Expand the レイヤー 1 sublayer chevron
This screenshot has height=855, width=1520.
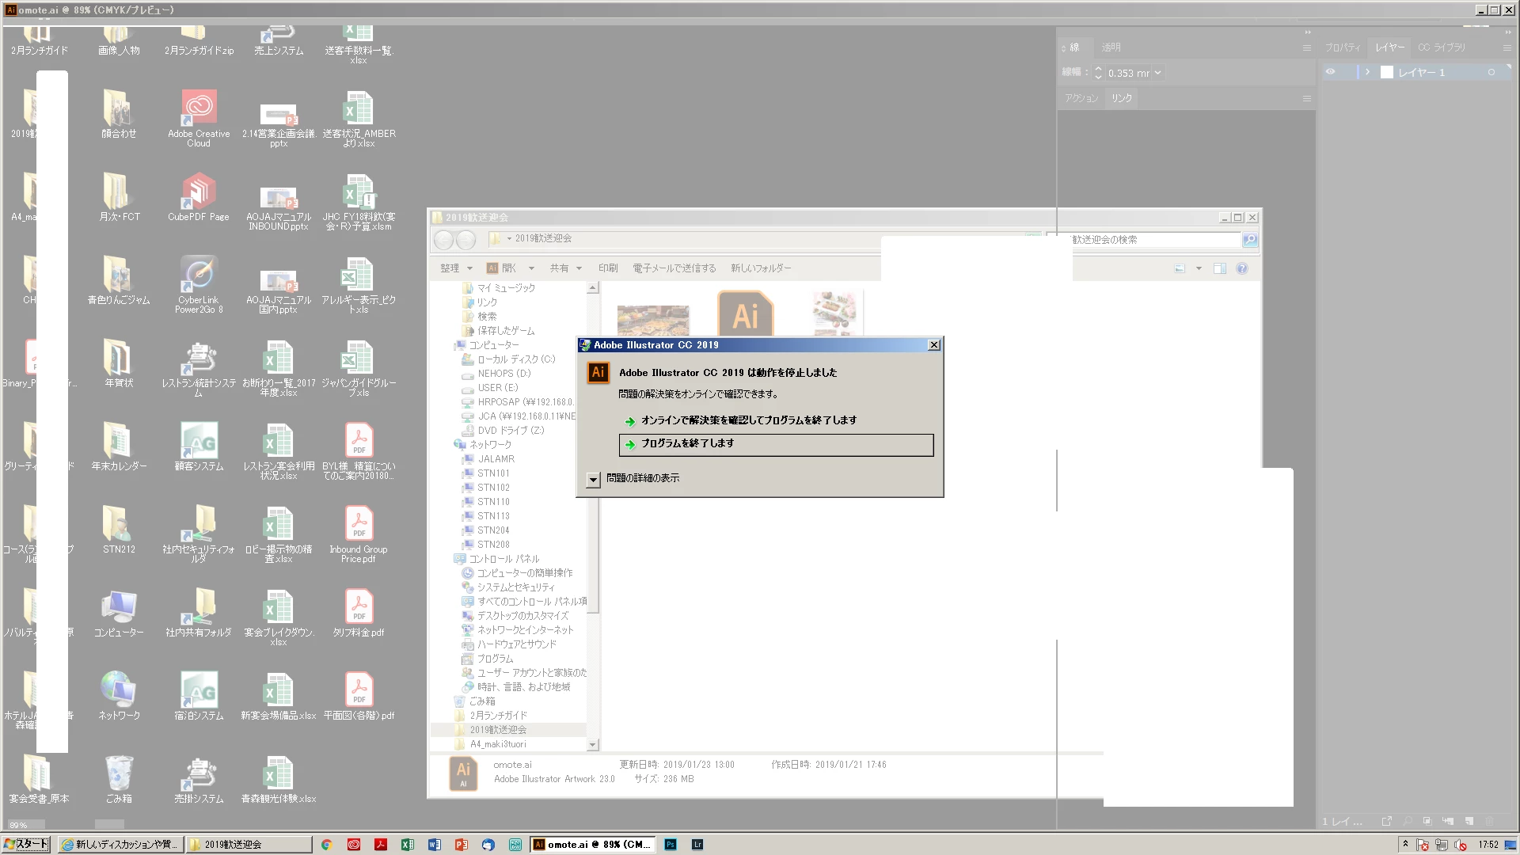(x=1367, y=72)
